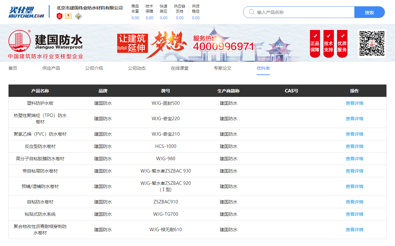View details for 聚氯乙烯（PVC）防水卷材

(354, 134)
